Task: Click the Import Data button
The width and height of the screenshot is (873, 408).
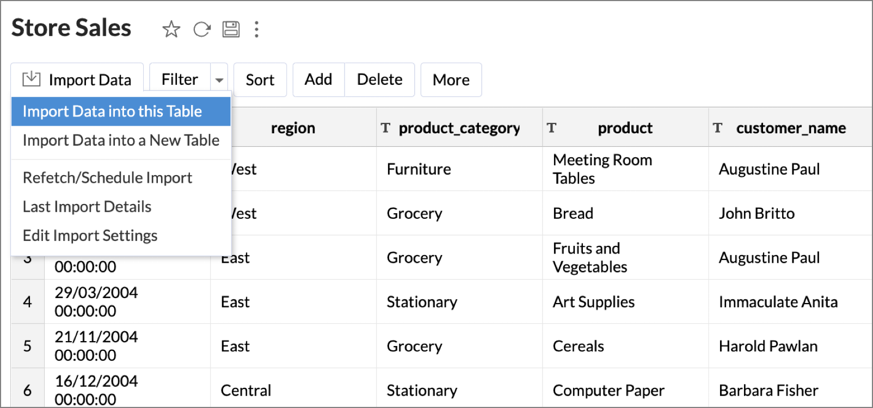Action: coord(77,80)
